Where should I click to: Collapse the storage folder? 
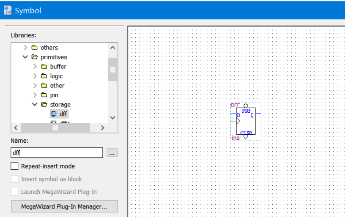coord(35,104)
